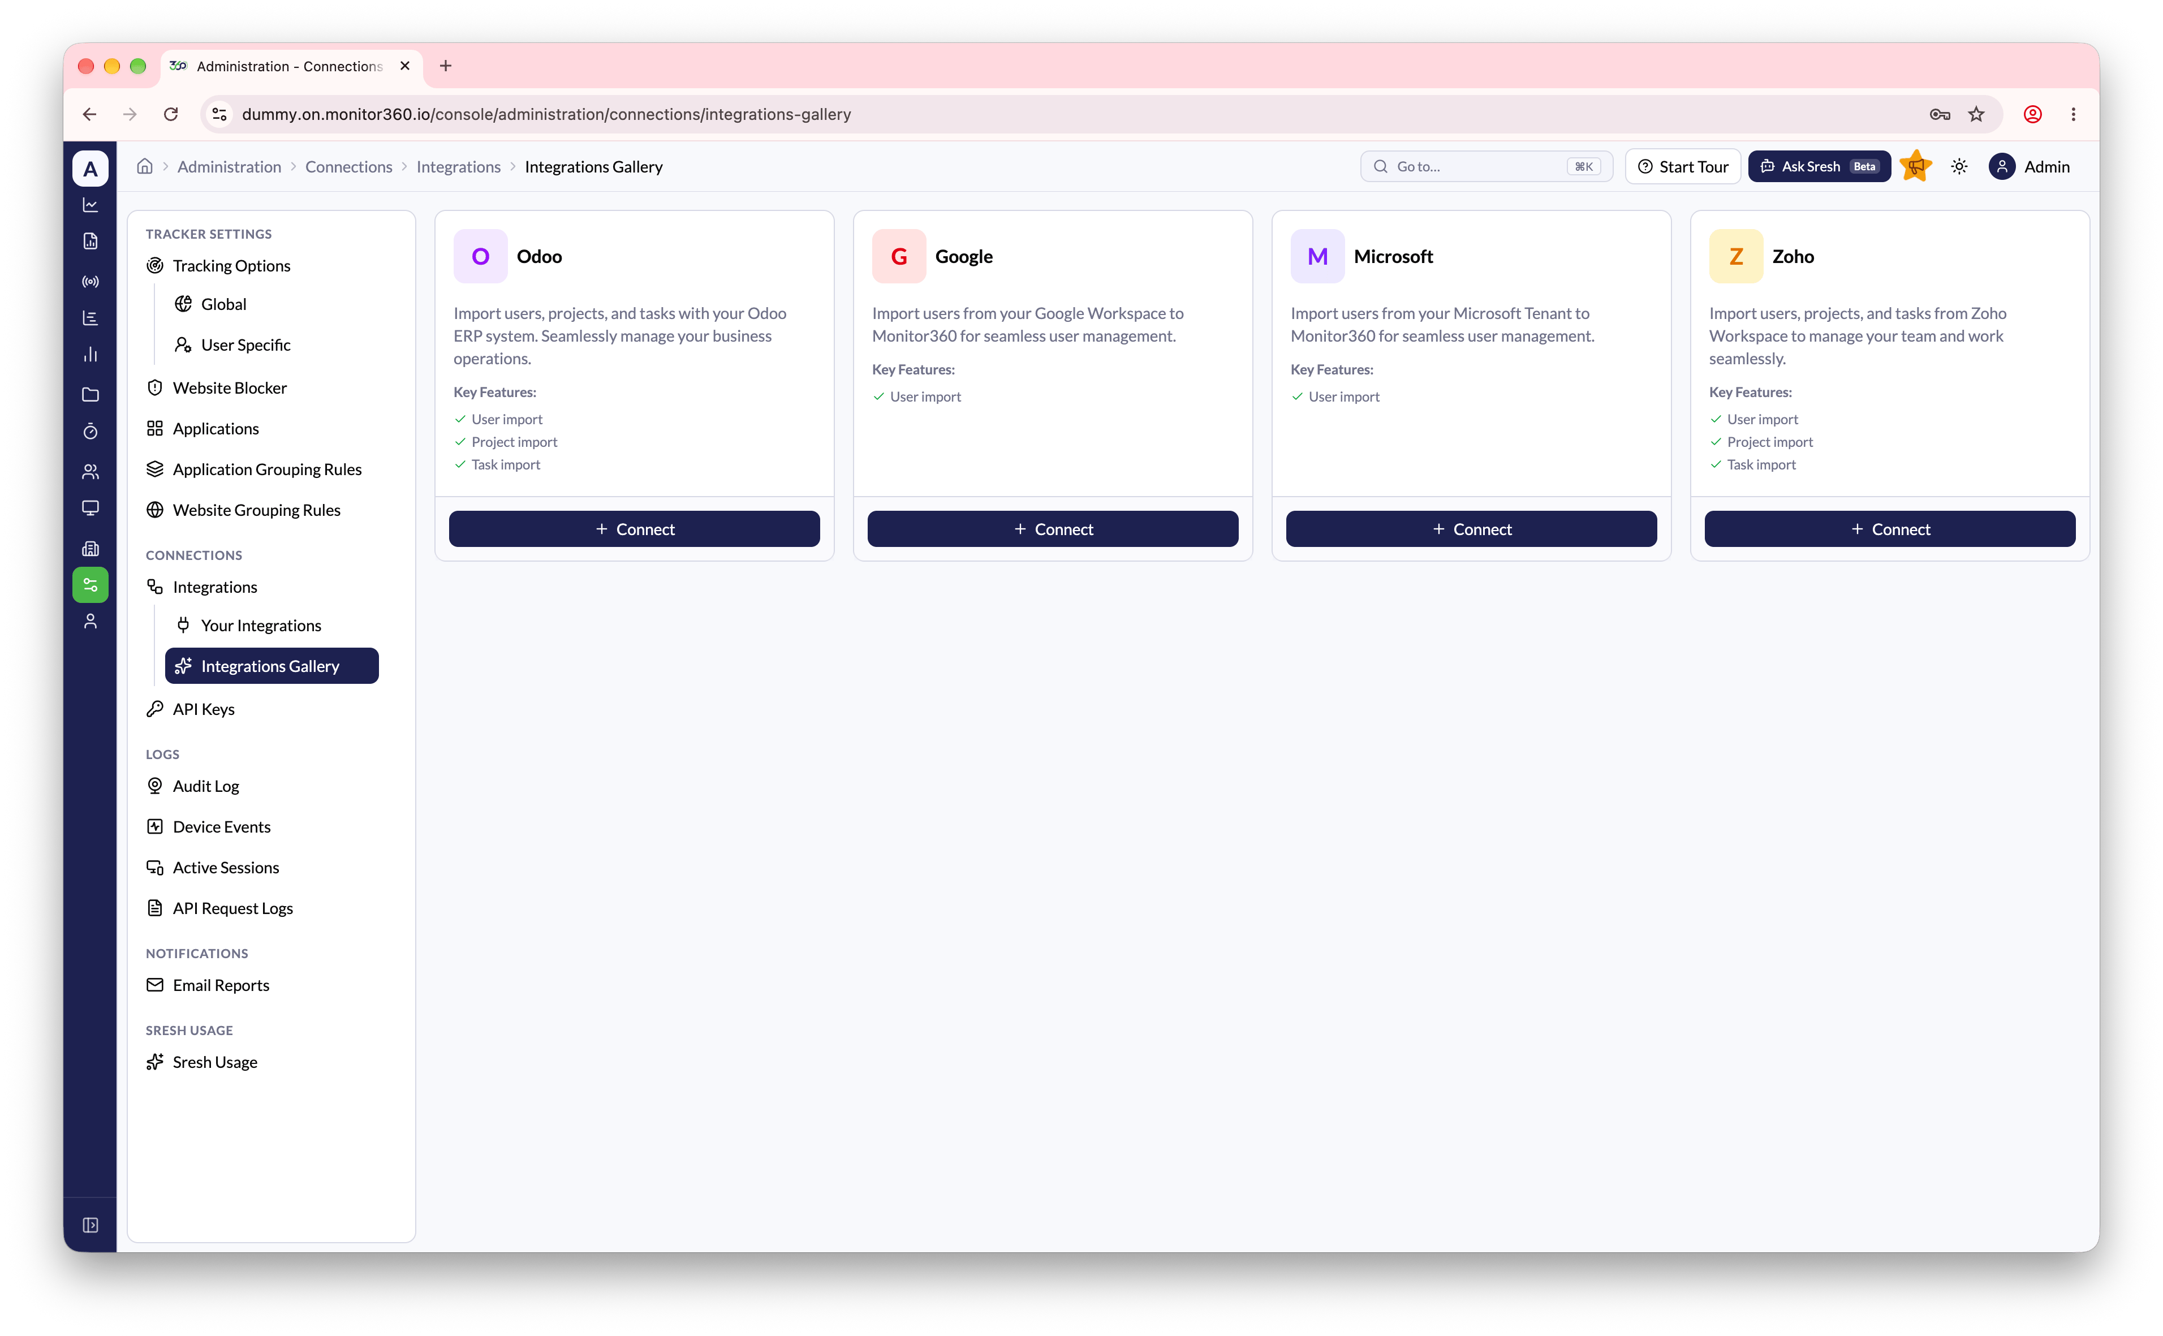2163x1336 pixels.
Task: Reload the page in browser
Action: point(170,114)
